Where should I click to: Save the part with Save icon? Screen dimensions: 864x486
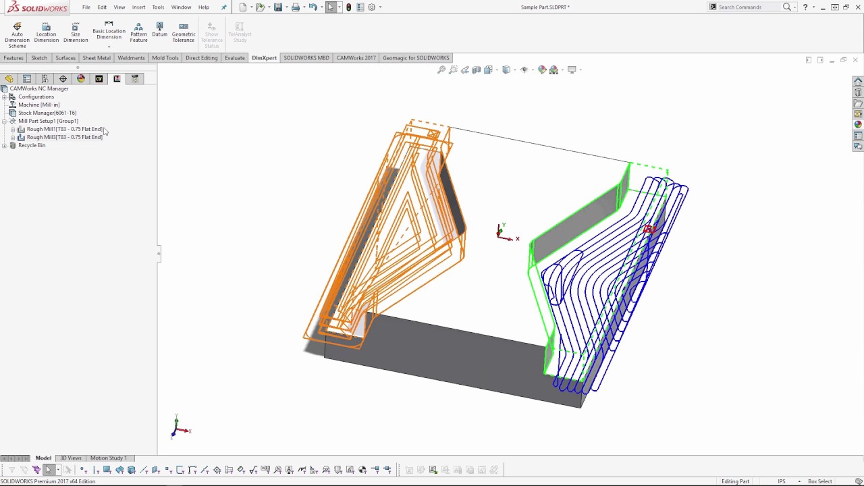click(277, 7)
